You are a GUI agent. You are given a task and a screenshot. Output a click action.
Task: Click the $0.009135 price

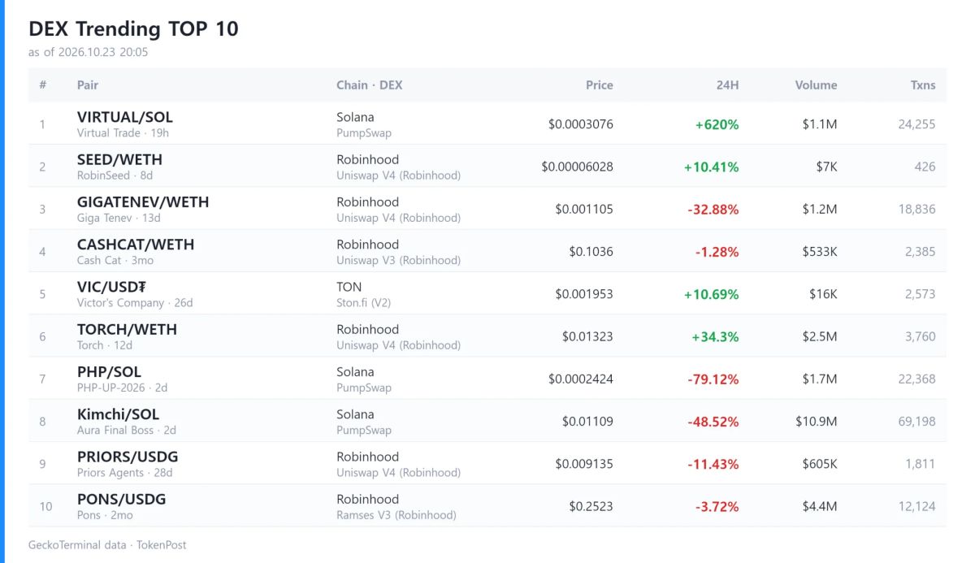pos(584,464)
